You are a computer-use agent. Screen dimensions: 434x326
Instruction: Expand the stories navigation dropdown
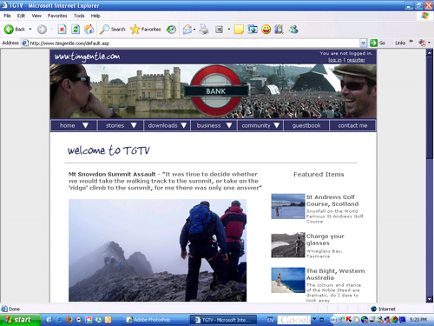coord(134,125)
